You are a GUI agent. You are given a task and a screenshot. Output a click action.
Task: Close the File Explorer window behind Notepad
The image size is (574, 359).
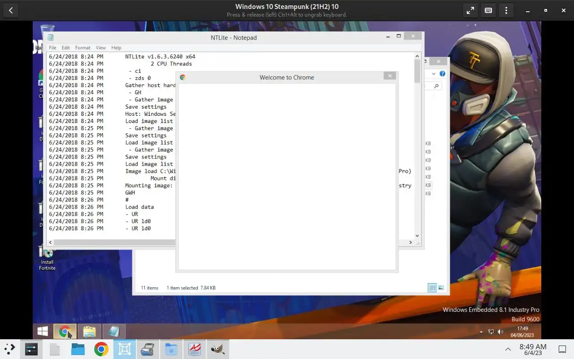pos(439,61)
